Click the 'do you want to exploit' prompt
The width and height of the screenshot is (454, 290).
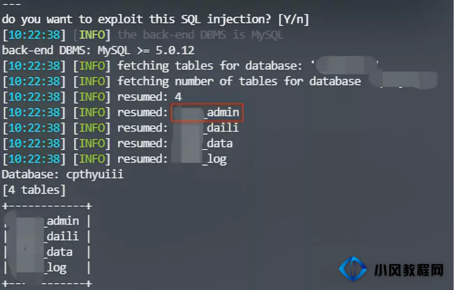pyautogui.click(x=137, y=19)
